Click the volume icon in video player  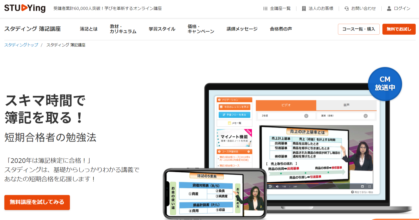(x=277, y=187)
